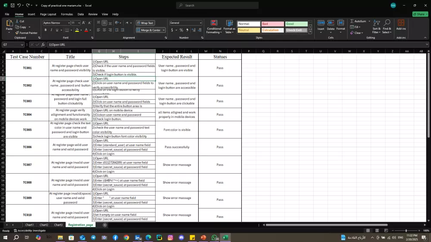This screenshot has height=242, width=431.
Task: Click the Percent Style icon
Action: coord(181,30)
